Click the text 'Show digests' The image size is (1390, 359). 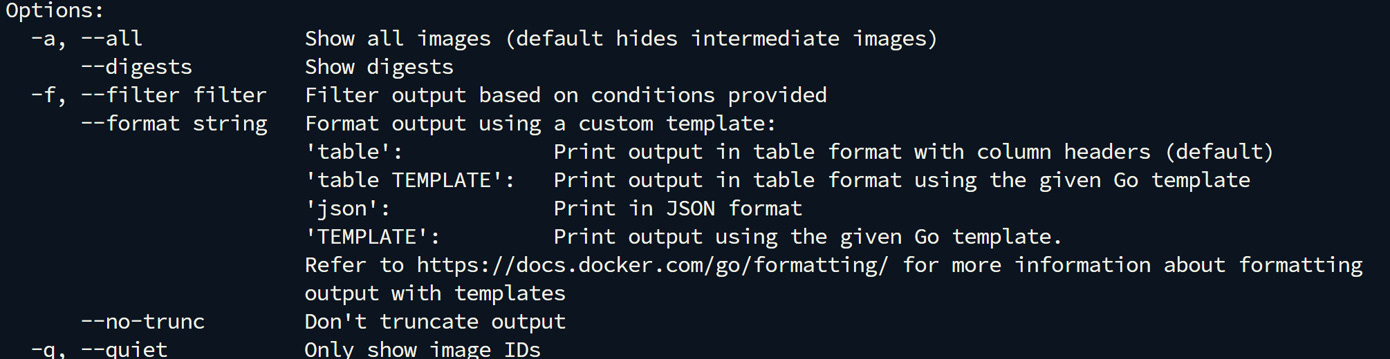tap(379, 67)
